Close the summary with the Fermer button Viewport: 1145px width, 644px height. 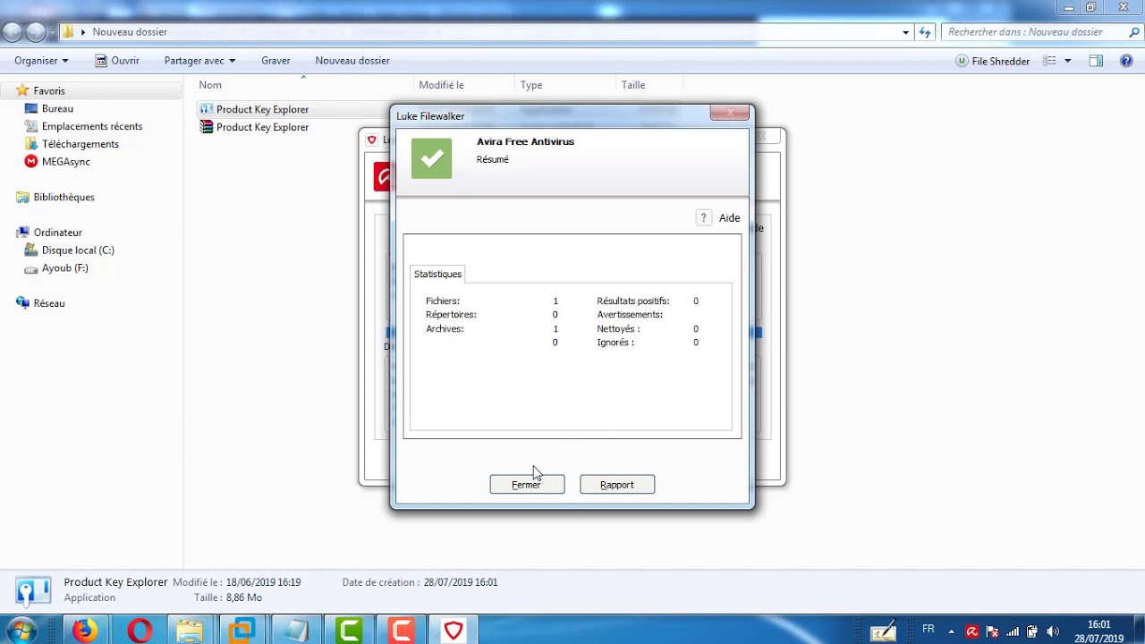click(x=527, y=484)
